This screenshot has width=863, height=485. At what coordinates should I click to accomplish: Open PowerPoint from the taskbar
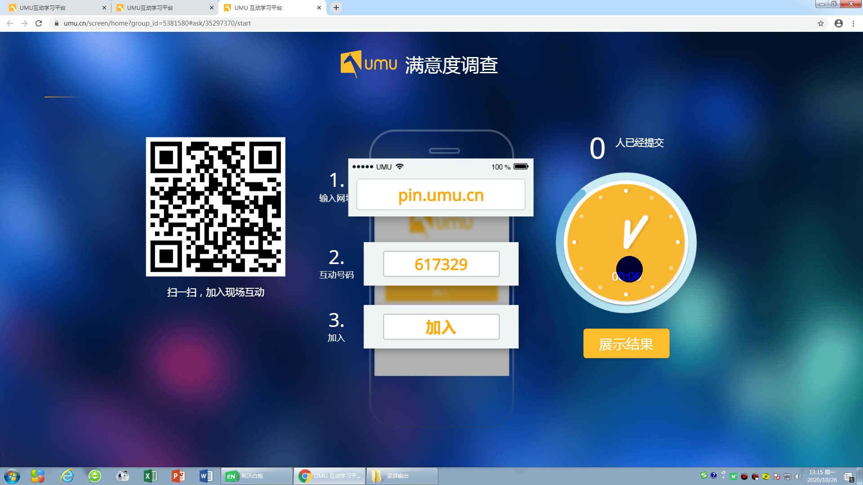(x=178, y=476)
